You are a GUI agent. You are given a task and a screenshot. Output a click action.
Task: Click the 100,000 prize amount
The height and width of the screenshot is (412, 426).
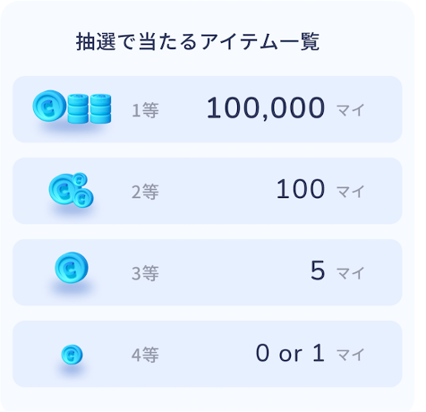(266, 108)
